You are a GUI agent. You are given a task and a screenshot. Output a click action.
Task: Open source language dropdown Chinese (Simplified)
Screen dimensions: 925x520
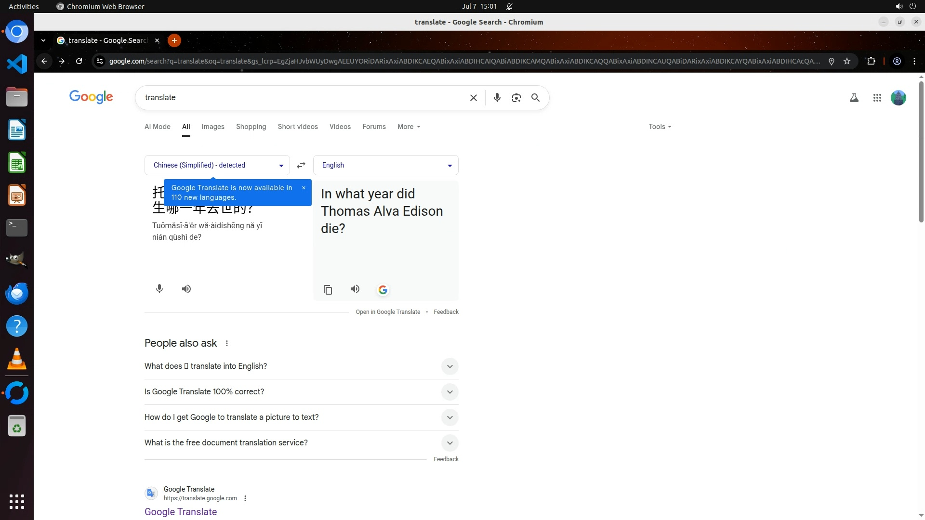click(x=217, y=165)
